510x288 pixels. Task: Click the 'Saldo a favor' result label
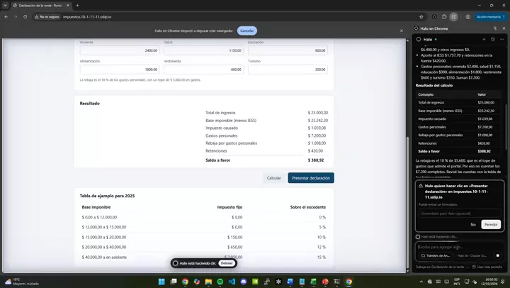218,160
